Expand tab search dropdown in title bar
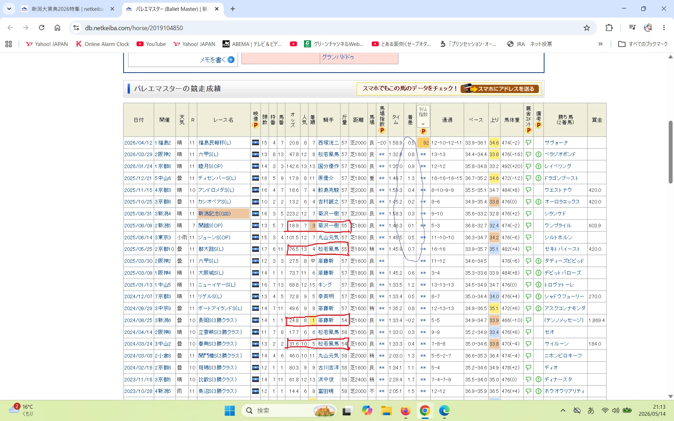The image size is (674, 421). (x=9, y=9)
